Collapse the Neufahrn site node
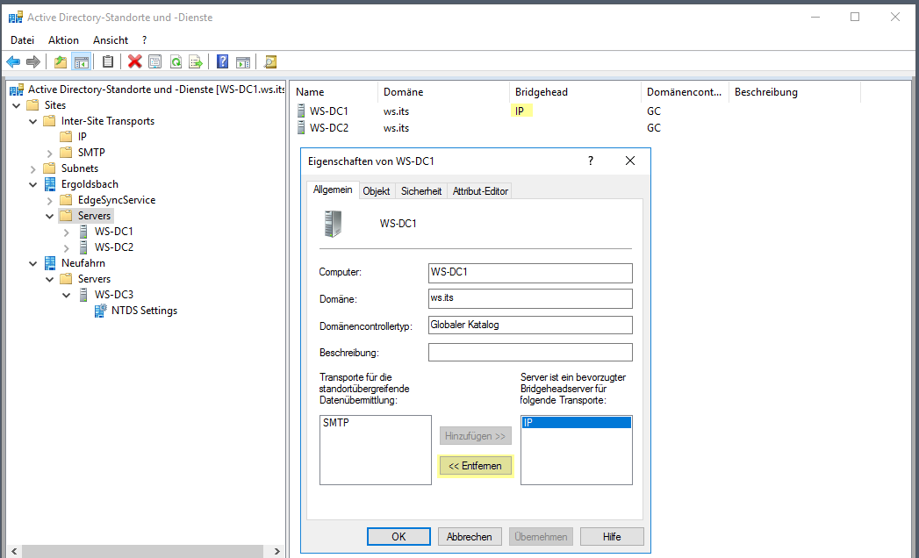The width and height of the screenshot is (919, 558). tap(33, 264)
